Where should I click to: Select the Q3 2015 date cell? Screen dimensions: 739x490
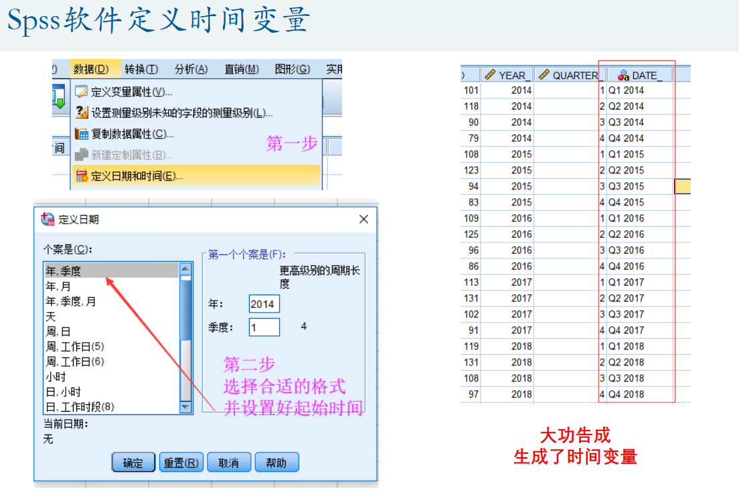(639, 186)
